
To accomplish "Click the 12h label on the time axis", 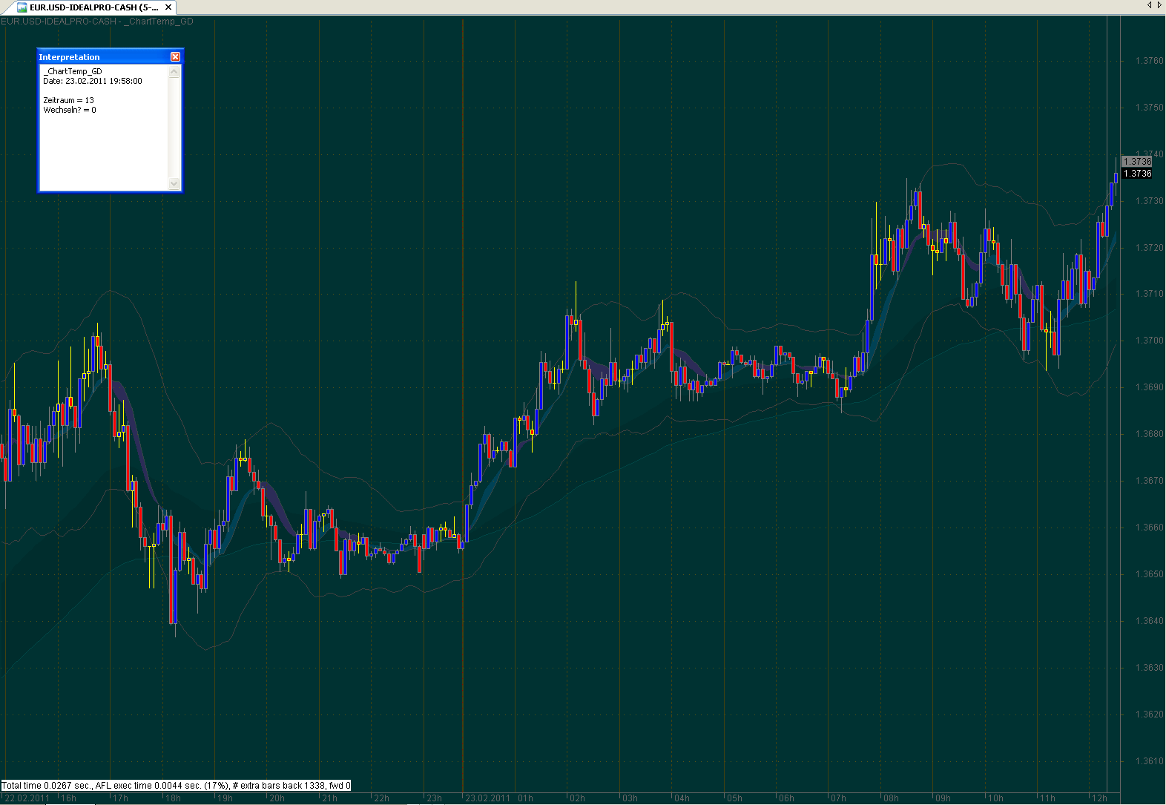I will coord(1099,798).
